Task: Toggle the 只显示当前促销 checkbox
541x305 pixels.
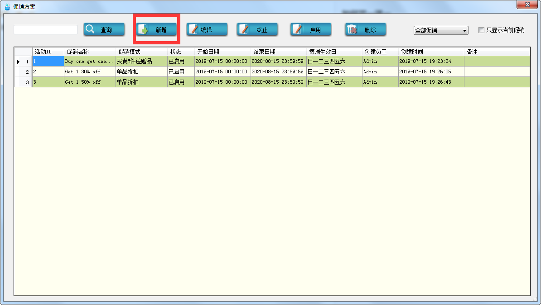Action: [481, 30]
